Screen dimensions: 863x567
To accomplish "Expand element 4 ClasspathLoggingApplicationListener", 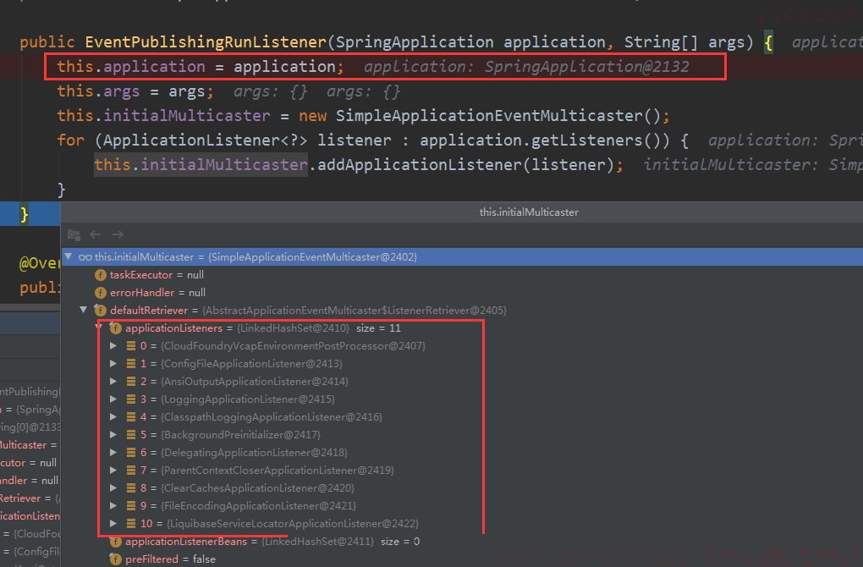I will pos(113,416).
